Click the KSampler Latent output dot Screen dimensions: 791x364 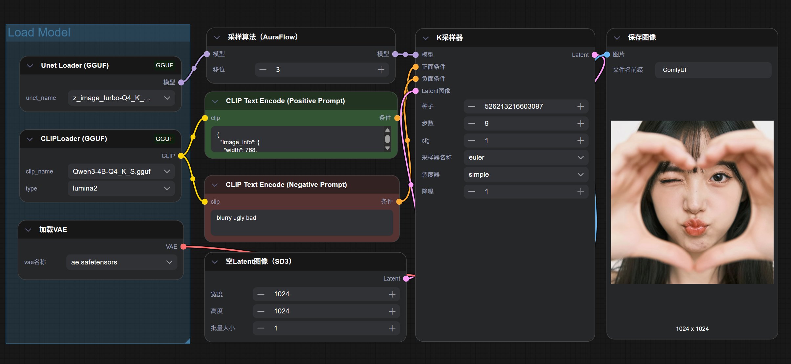(594, 55)
